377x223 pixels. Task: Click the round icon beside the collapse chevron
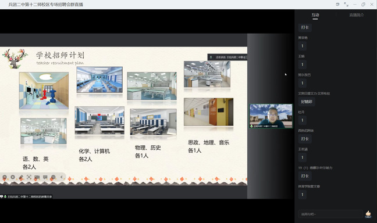(54, 177)
